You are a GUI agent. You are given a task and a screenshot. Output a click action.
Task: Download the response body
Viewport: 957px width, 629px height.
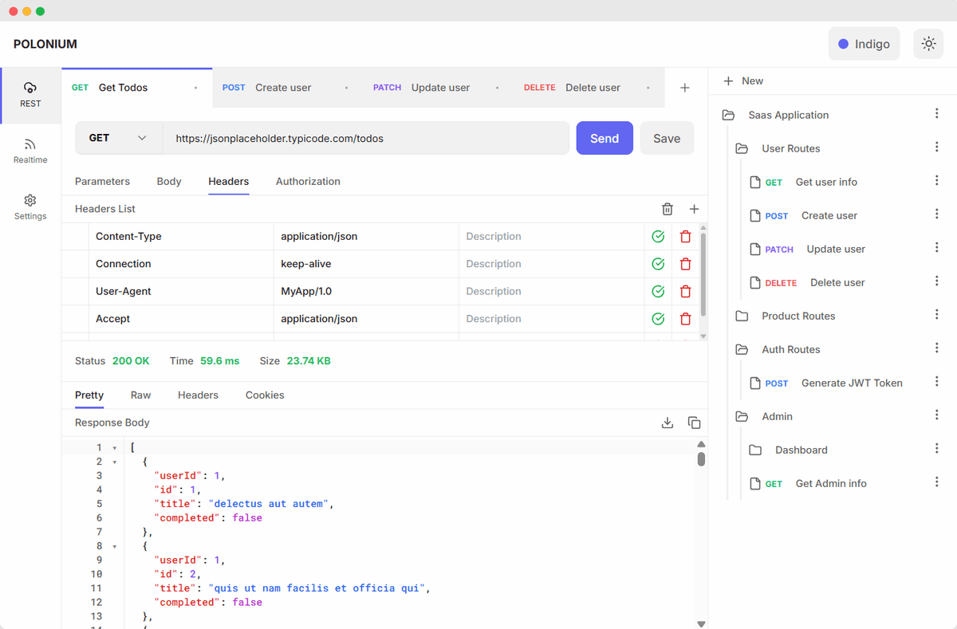(x=668, y=423)
